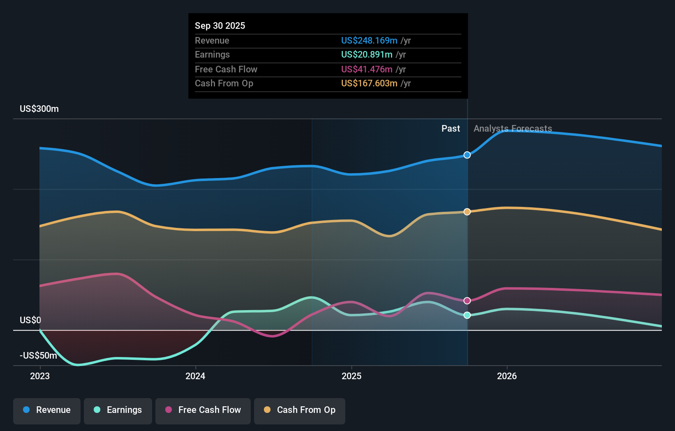
Task: Toggle the Earnings series visibility
Action: [x=118, y=410]
